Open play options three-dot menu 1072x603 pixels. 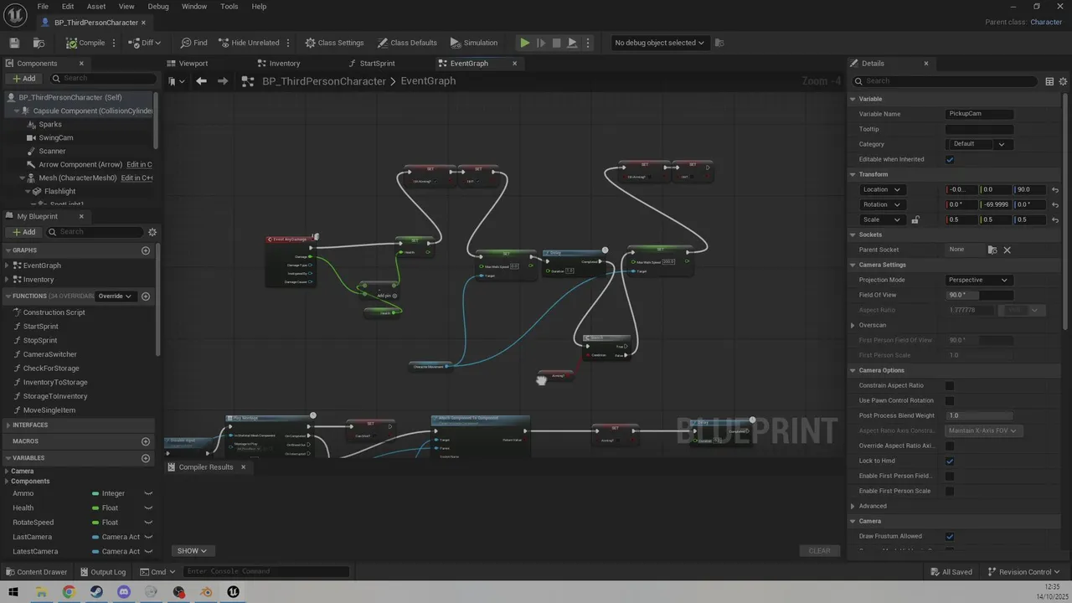(x=587, y=43)
